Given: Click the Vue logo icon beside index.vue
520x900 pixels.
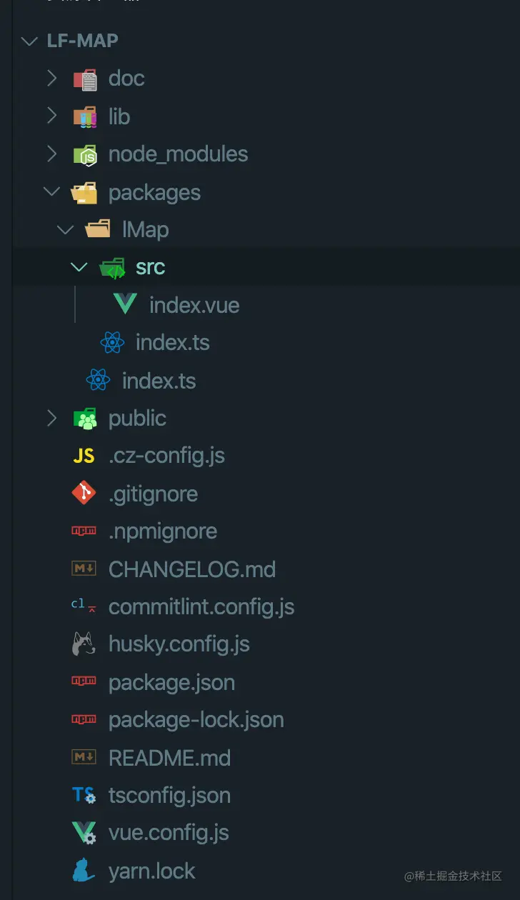Looking at the screenshot, I should pos(123,304).
